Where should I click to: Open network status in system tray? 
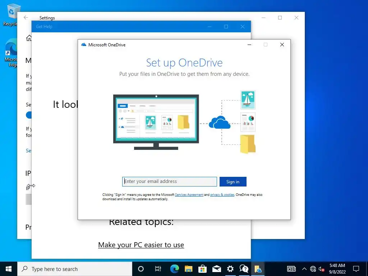pos(313,269)
